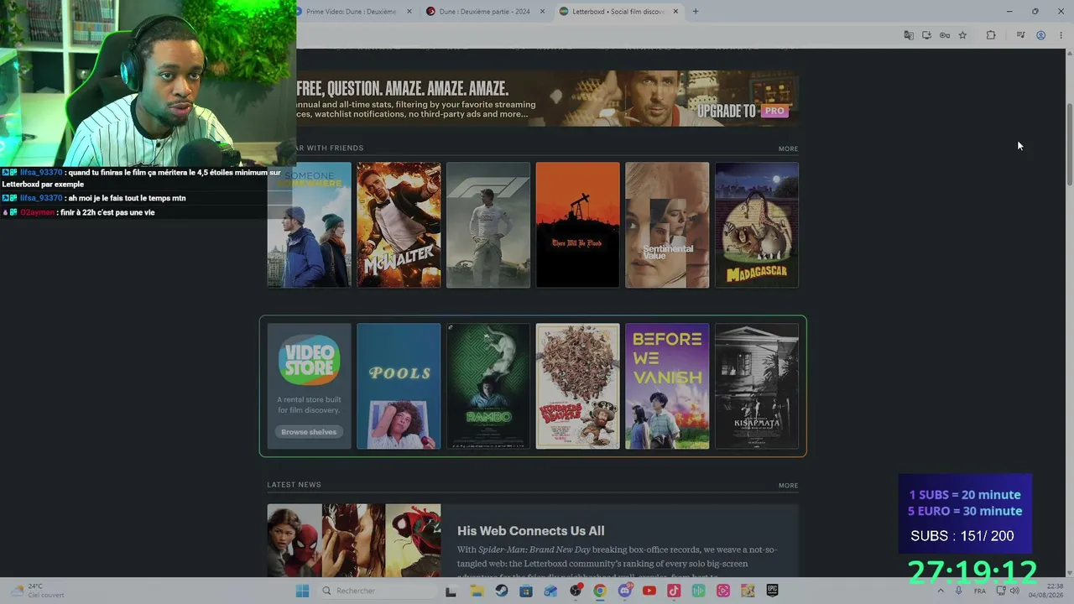Viewport: 1074px width, 604px height.
Task: Open More link for Latest News
Action: pyautogui.click(x=788, y=485)
